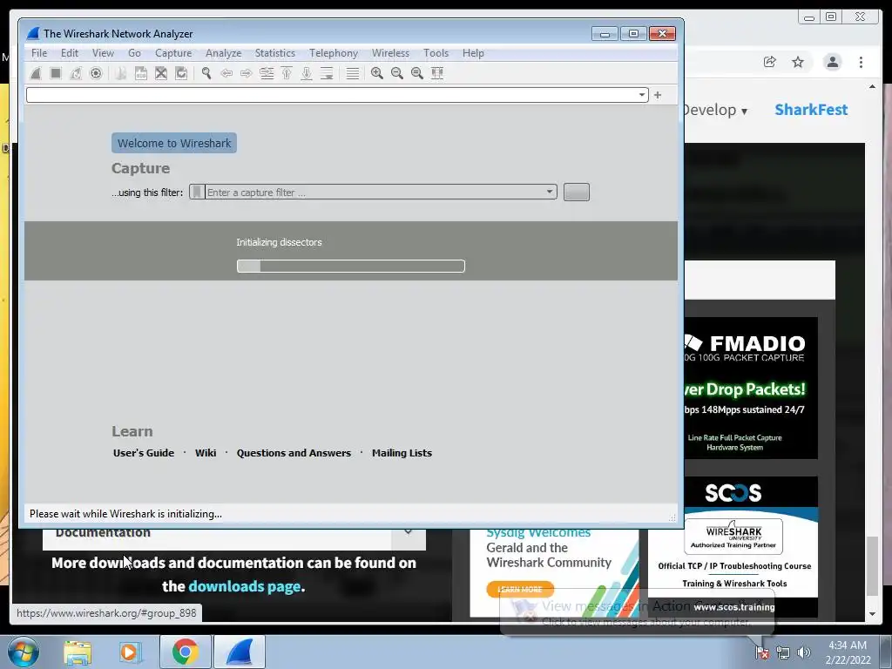The height and width of the screenshot is (669, 892).
Task: Click the browser's vertical scrollbar thumb
Action: (873, 565)
